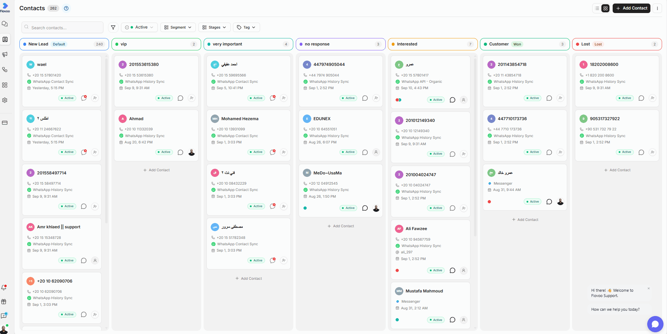Toggle Active status badge on EDUNEX card
The image size is (667, 334).
point(348,152)
